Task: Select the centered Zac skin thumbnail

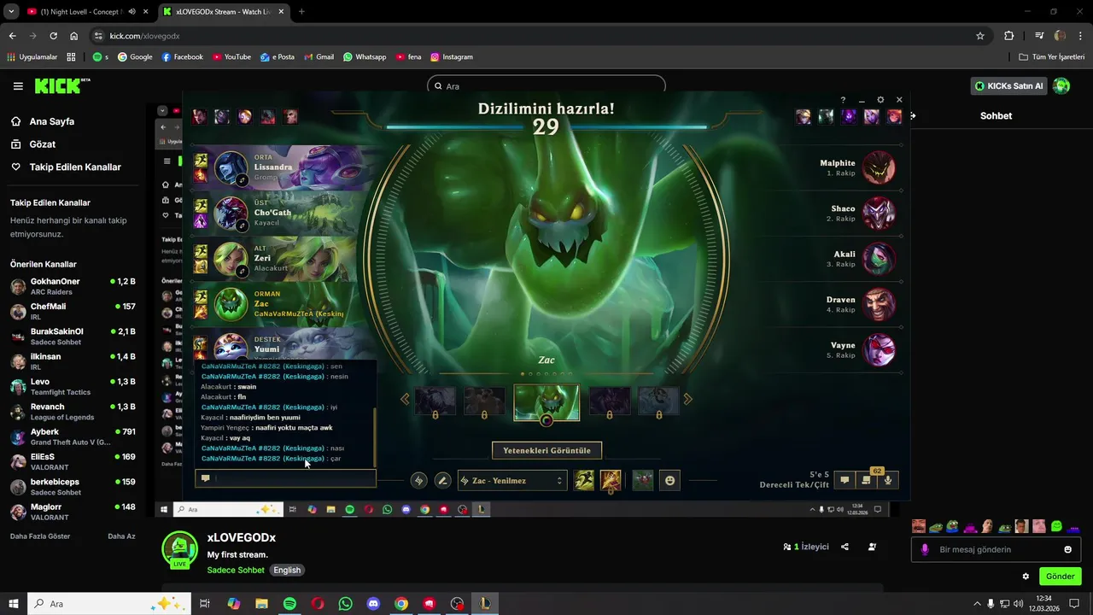Action: pos(546,402)
